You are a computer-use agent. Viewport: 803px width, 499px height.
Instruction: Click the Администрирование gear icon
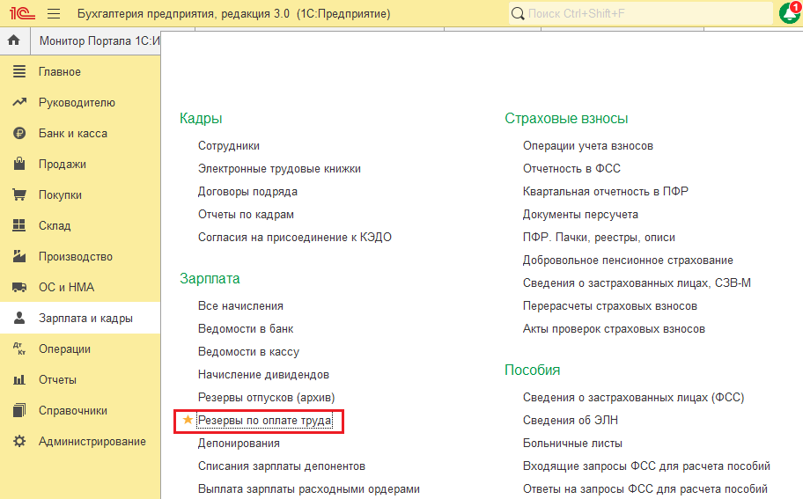click(x=19, y=441)
